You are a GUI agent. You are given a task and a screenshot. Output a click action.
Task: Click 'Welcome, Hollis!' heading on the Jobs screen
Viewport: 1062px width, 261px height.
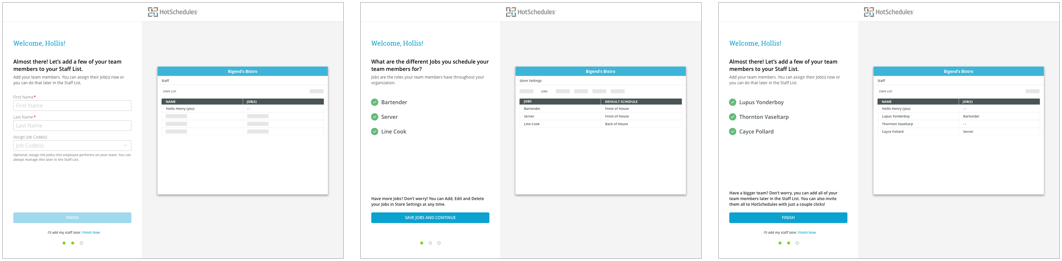click(397, 43)
